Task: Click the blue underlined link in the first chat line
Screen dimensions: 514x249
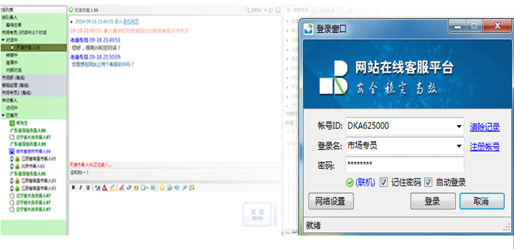Action: tap(130, 22)
